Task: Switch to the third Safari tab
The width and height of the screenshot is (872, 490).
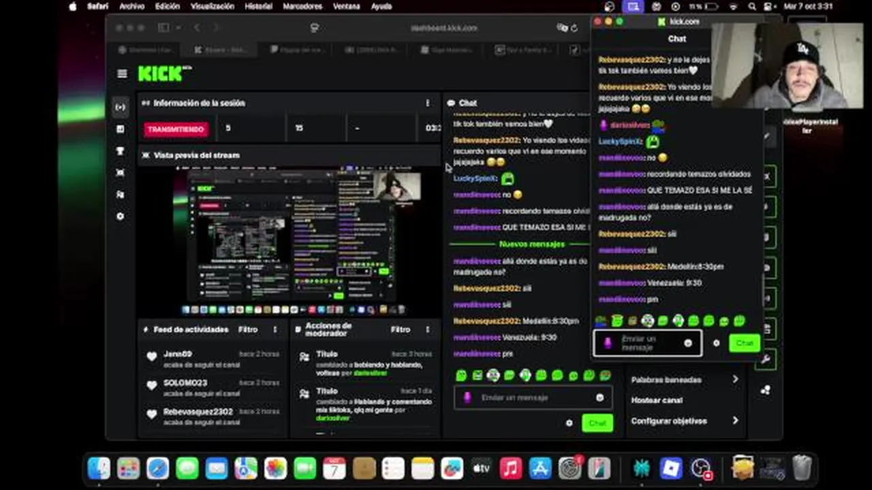Action: (296, 50)
